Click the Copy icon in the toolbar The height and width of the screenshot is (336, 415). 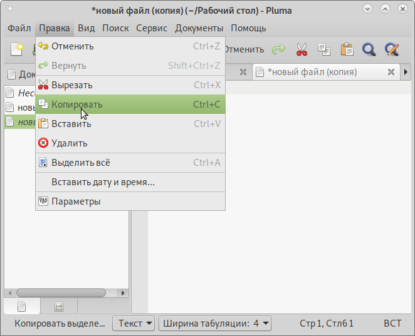(323, 49)
